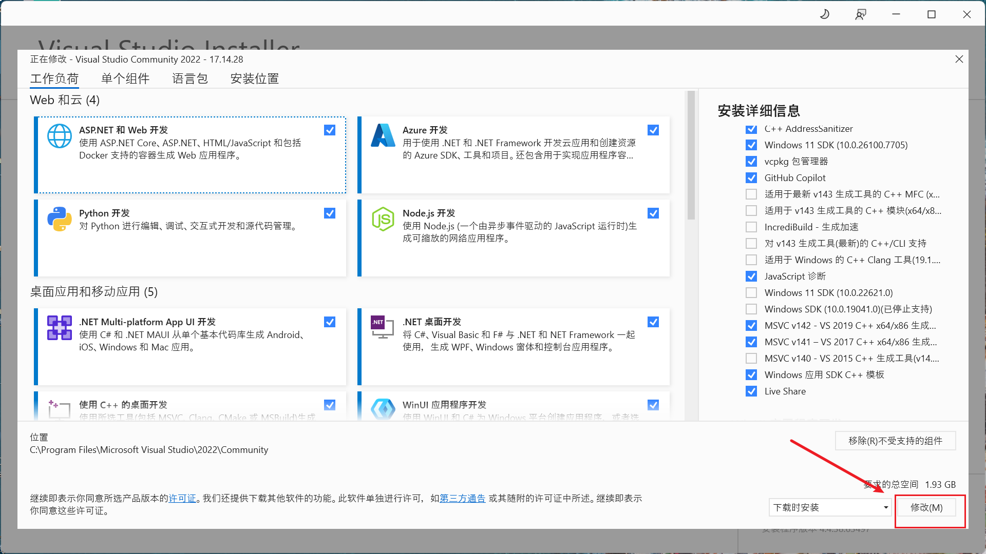Open the 下载时安装 dropdown

click(x=830, y=507)
